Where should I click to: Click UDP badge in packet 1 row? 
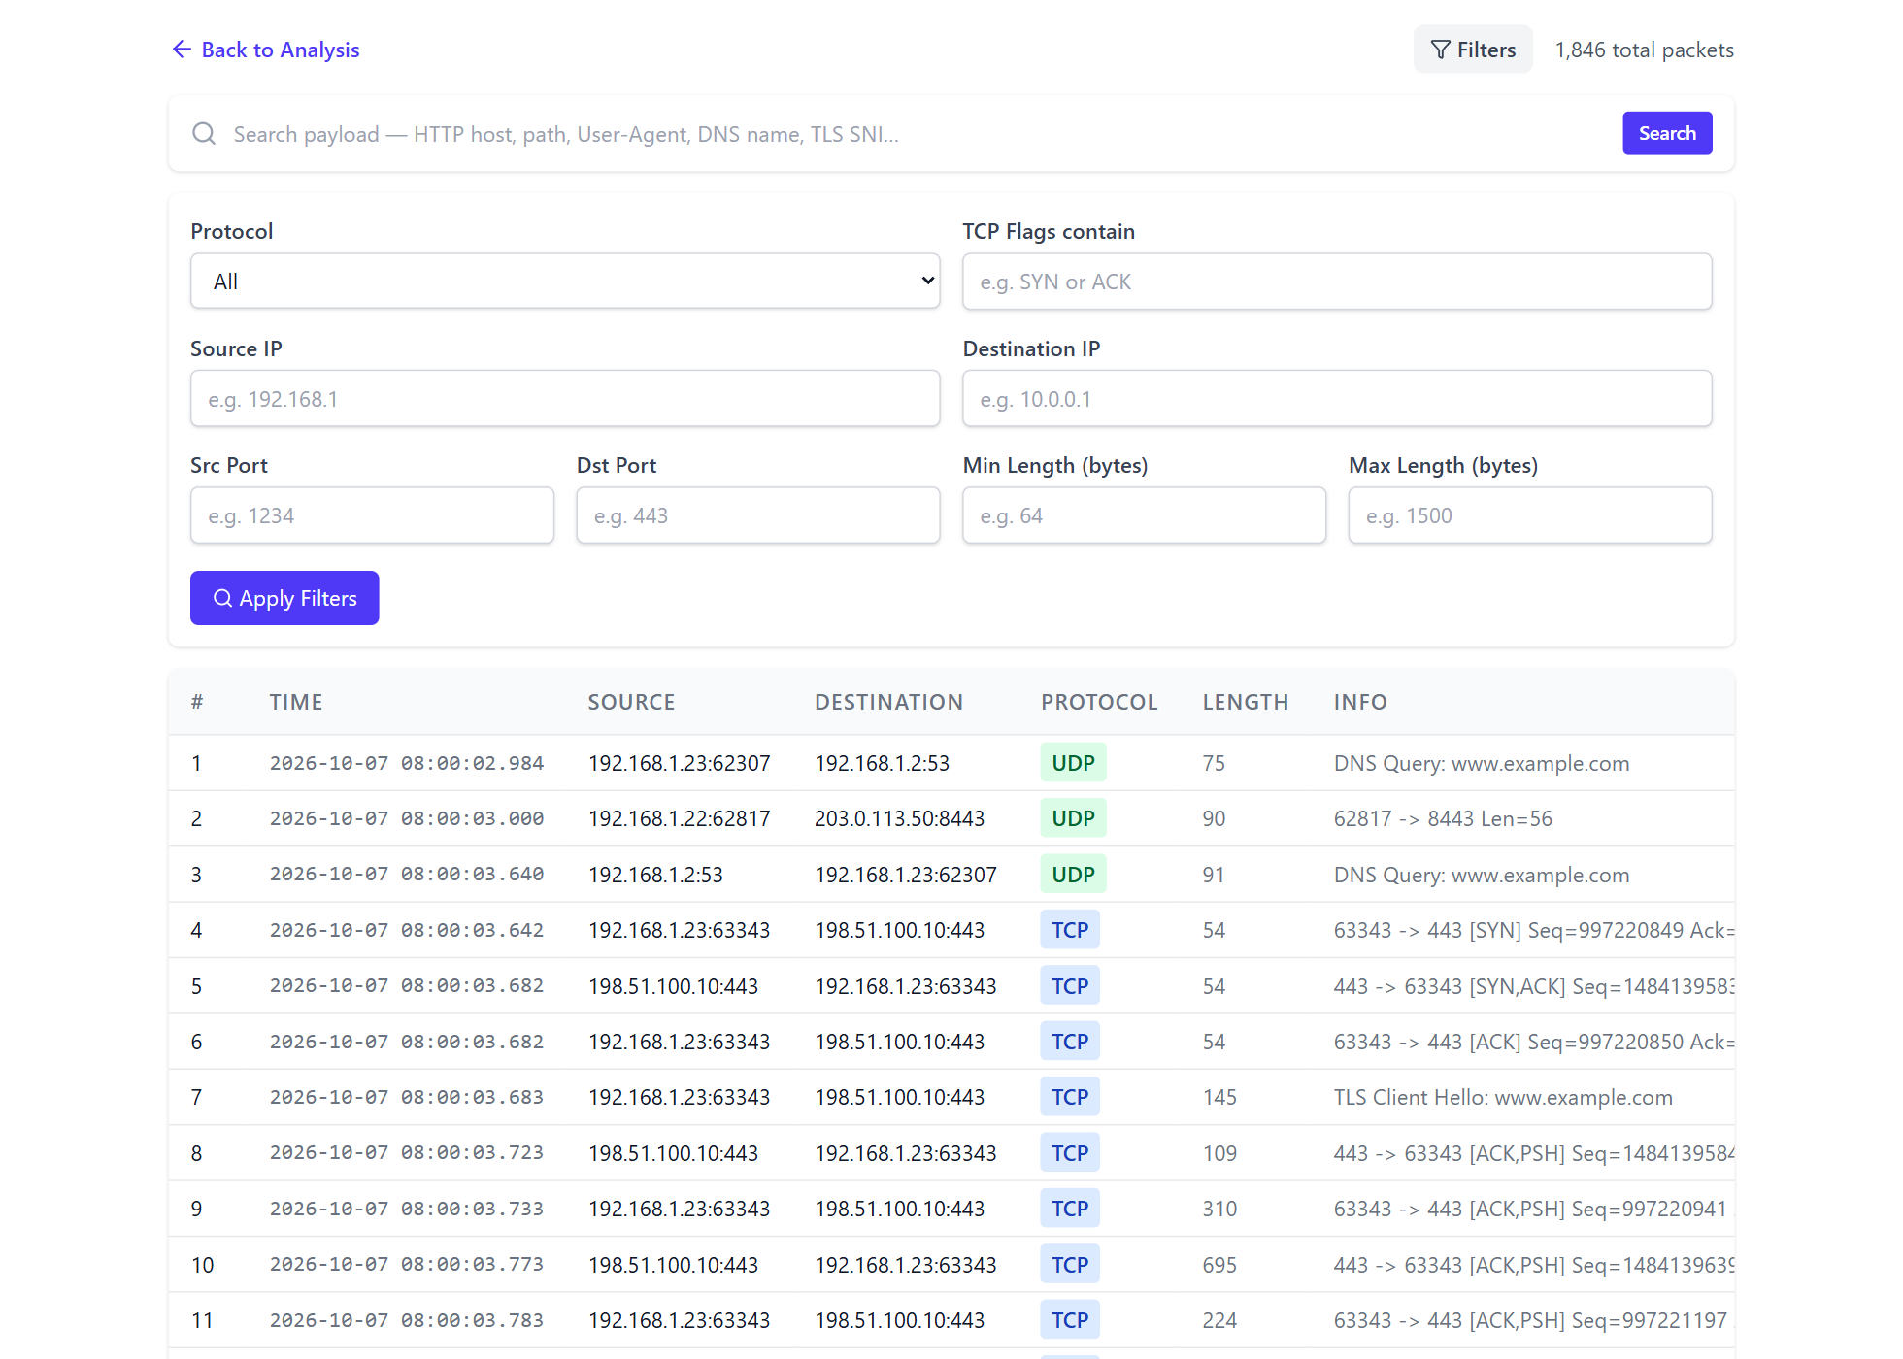(1073, 763)
